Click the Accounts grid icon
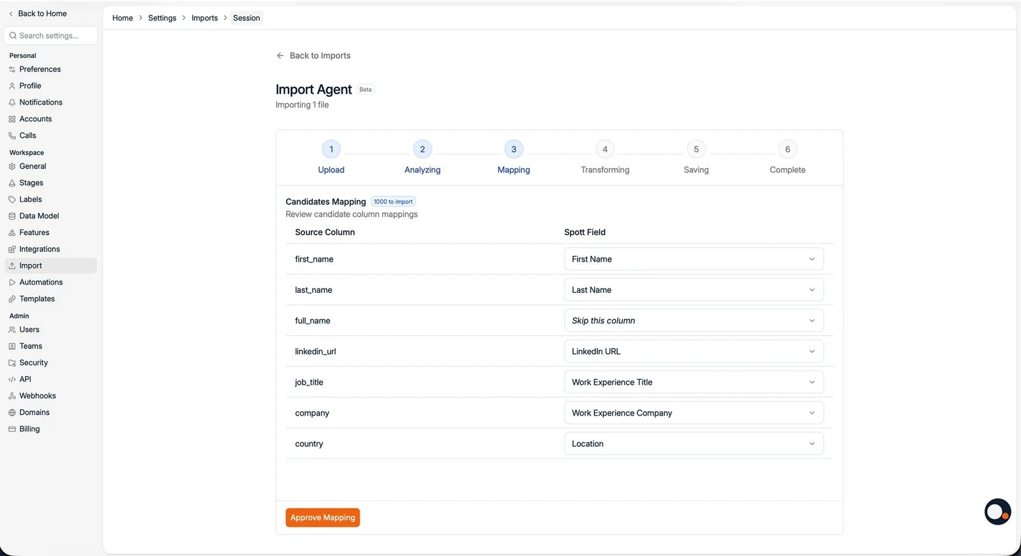 (x=12, y=119)
